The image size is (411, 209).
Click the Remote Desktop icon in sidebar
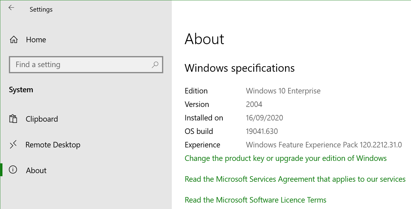pyautogui.click(x=13, y=145)
